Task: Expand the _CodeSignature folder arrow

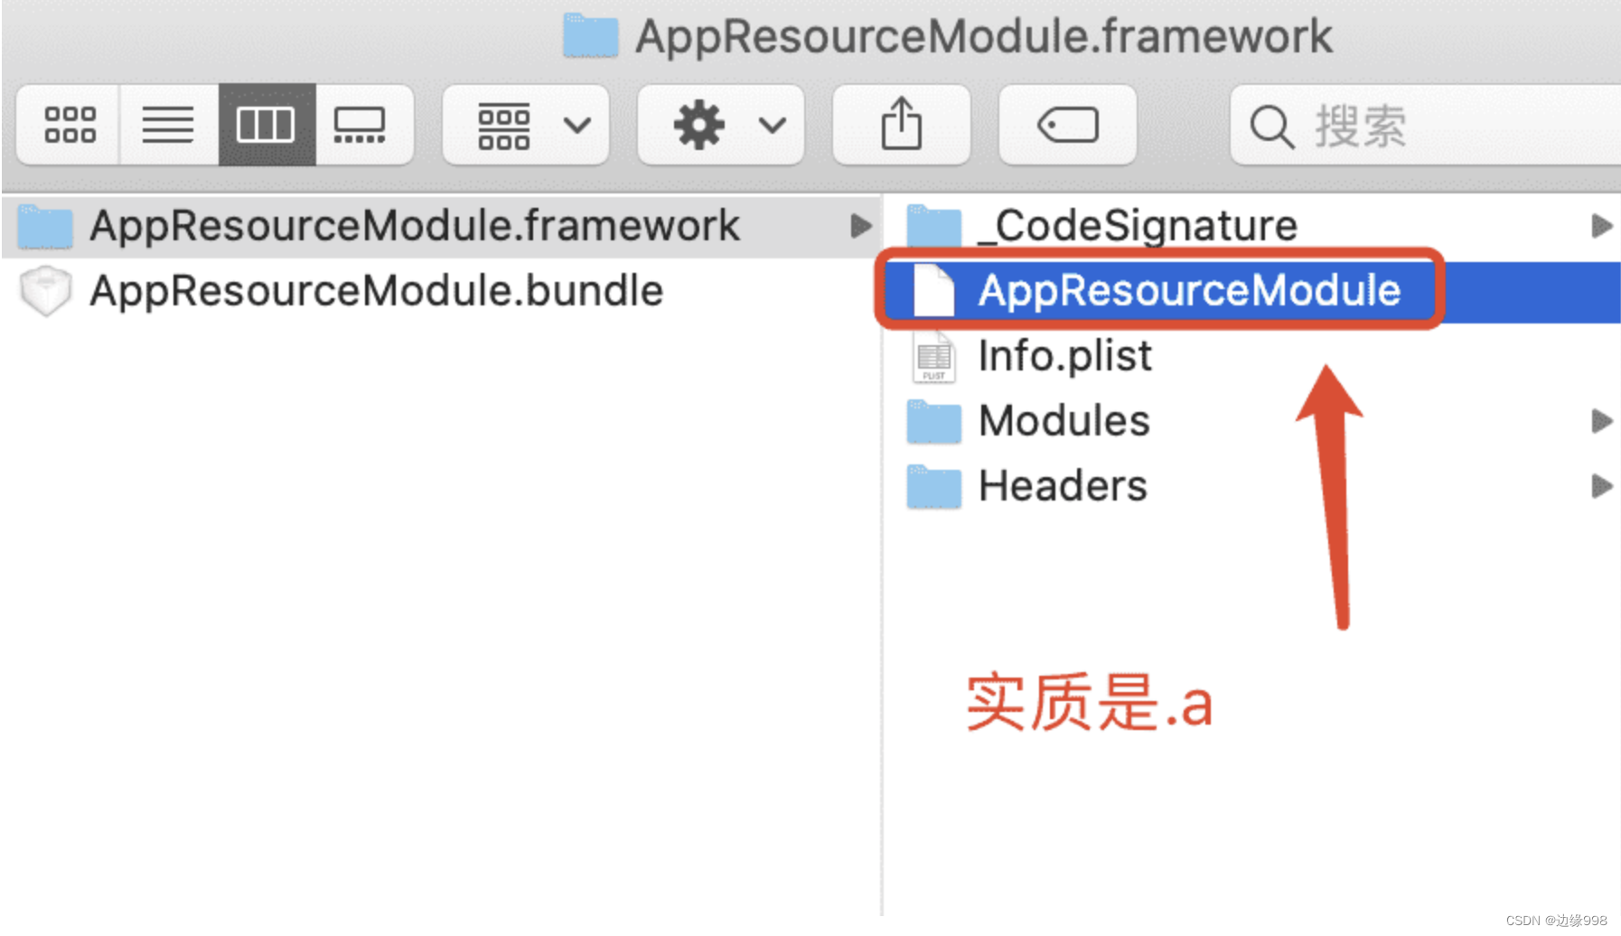Action: pyautogui.click(x=1601, y=226)
